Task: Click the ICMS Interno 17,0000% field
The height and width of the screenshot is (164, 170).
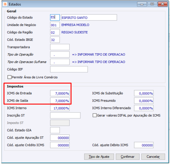Action: click(60, 108)
